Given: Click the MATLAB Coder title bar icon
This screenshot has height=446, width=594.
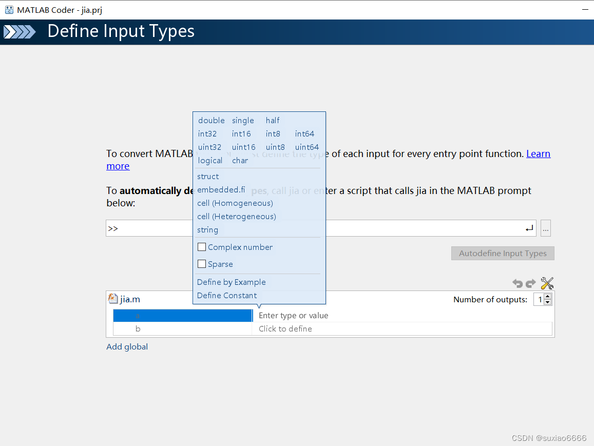Looking at the screenshot, I should tap(9, 10).
